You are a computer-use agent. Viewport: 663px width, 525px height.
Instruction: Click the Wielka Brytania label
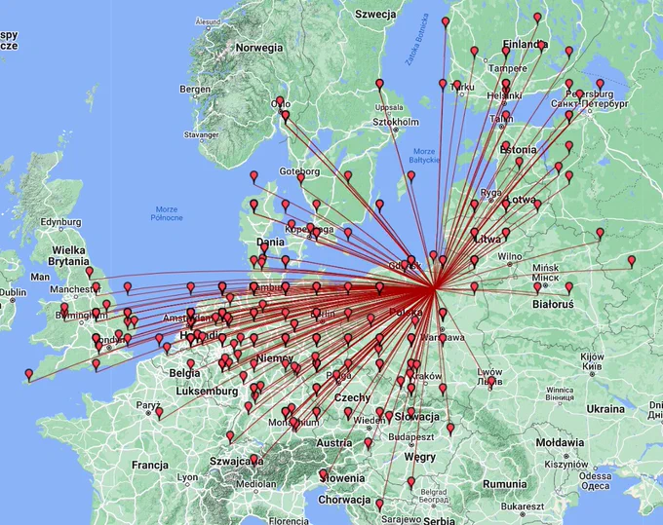point(68,256)
